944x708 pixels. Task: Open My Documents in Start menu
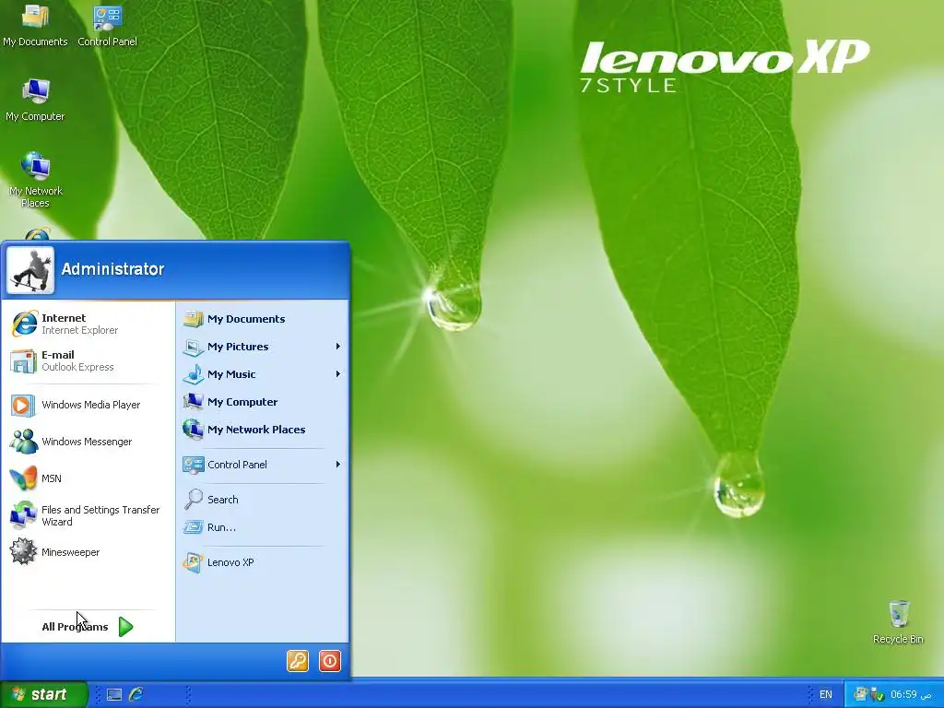[262, 318]
